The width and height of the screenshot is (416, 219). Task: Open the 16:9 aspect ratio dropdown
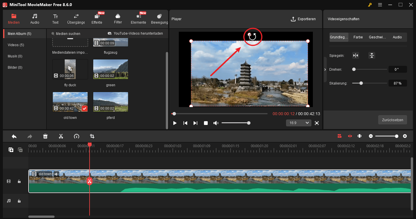coord(298,123)
